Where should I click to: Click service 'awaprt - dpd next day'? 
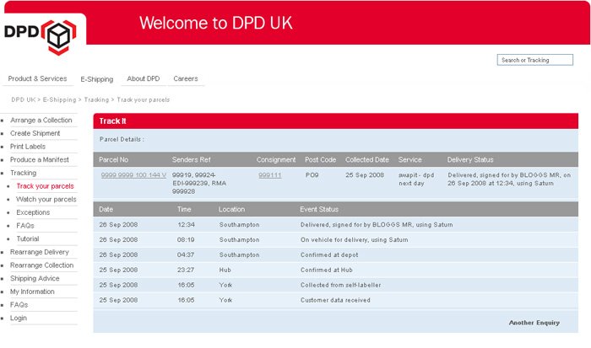click(x=416, y=179)
